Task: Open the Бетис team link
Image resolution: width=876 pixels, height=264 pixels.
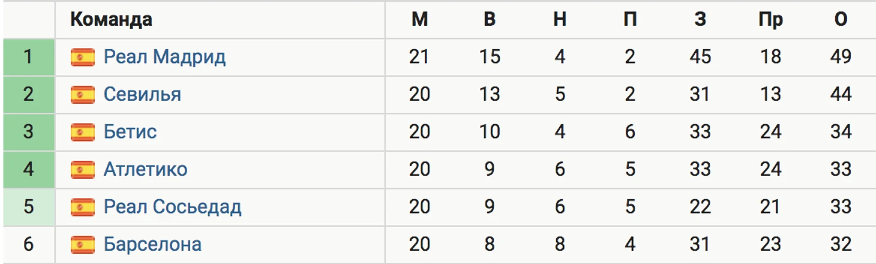Action: pos(130,132)
